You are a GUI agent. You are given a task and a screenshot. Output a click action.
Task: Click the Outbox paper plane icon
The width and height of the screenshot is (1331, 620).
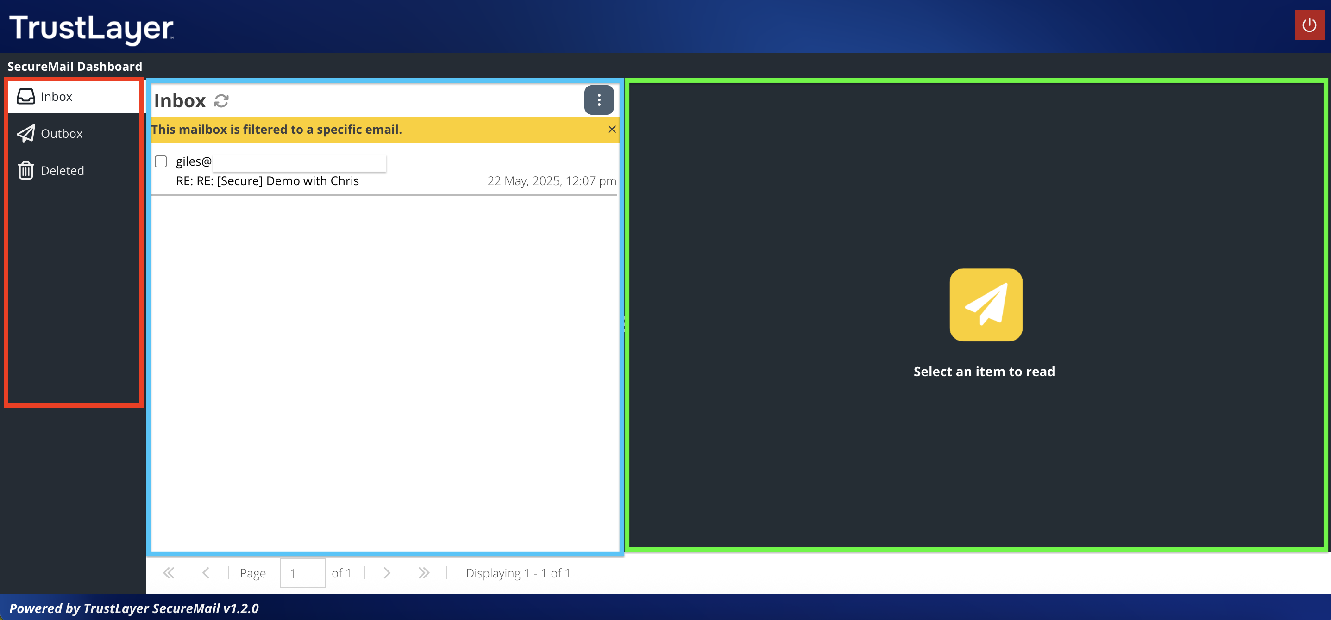pos(26,134)
